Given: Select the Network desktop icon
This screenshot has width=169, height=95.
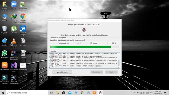Looking at the screenshot, I should coord(4,42).
